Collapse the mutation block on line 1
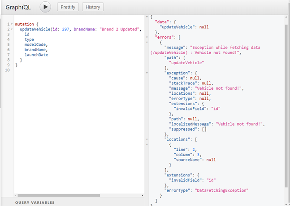Screen dimensions: 290x206 [12, 24]
